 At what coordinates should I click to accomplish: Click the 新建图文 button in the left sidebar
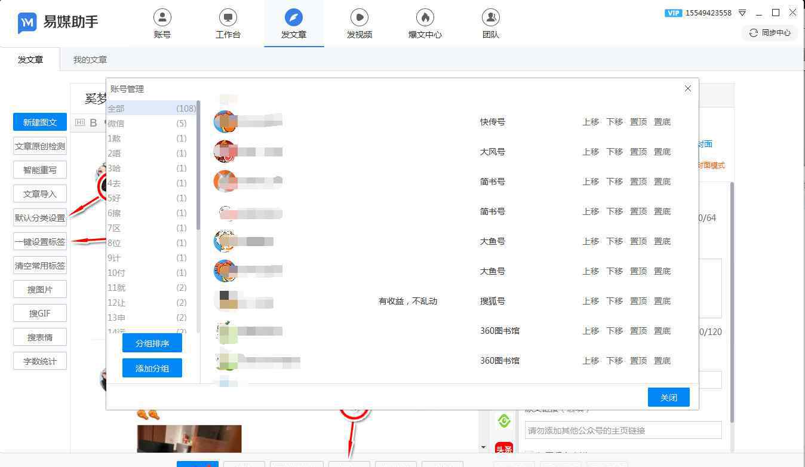[40, 122]
